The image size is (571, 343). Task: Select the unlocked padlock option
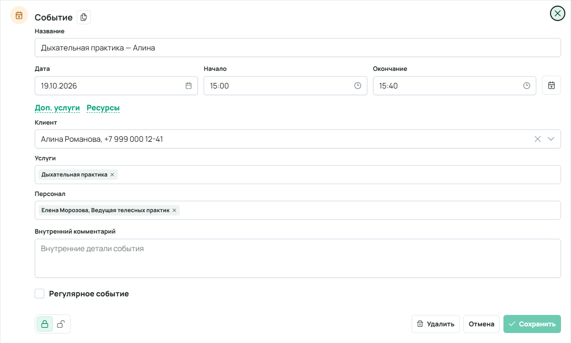click(61, 324)
